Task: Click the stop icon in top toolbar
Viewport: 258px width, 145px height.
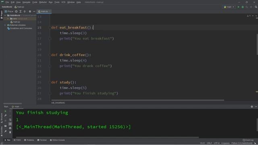Action: 251,7
